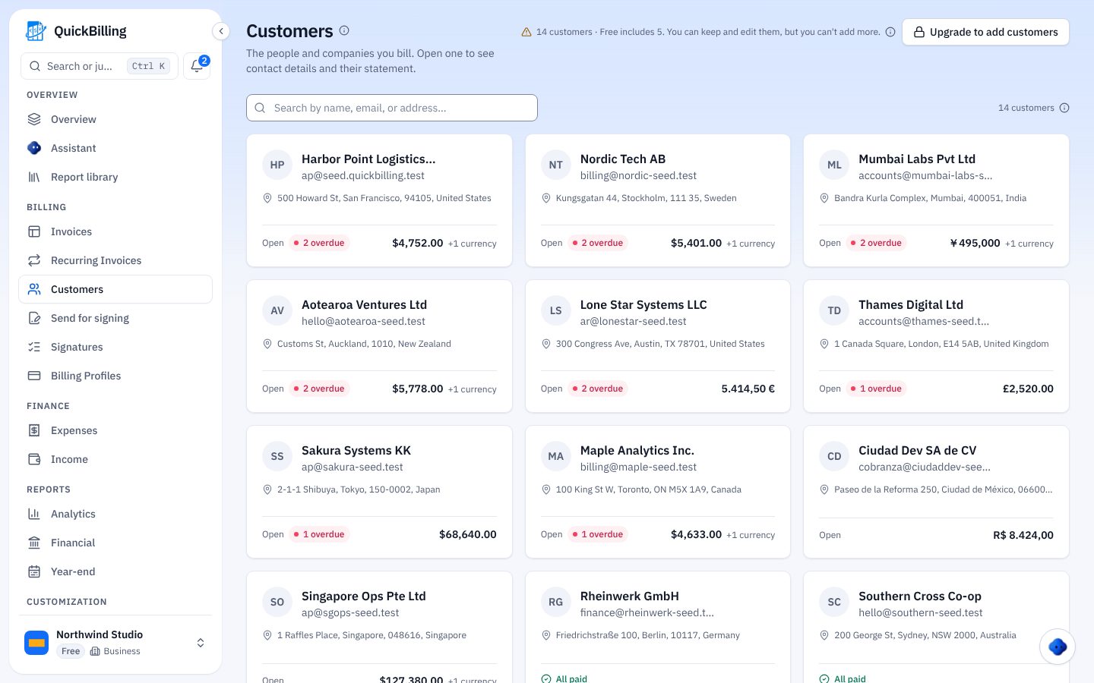Open the Report library
Image resolution: width=1094 pixels, height=683 pixels.
(115, 177)
